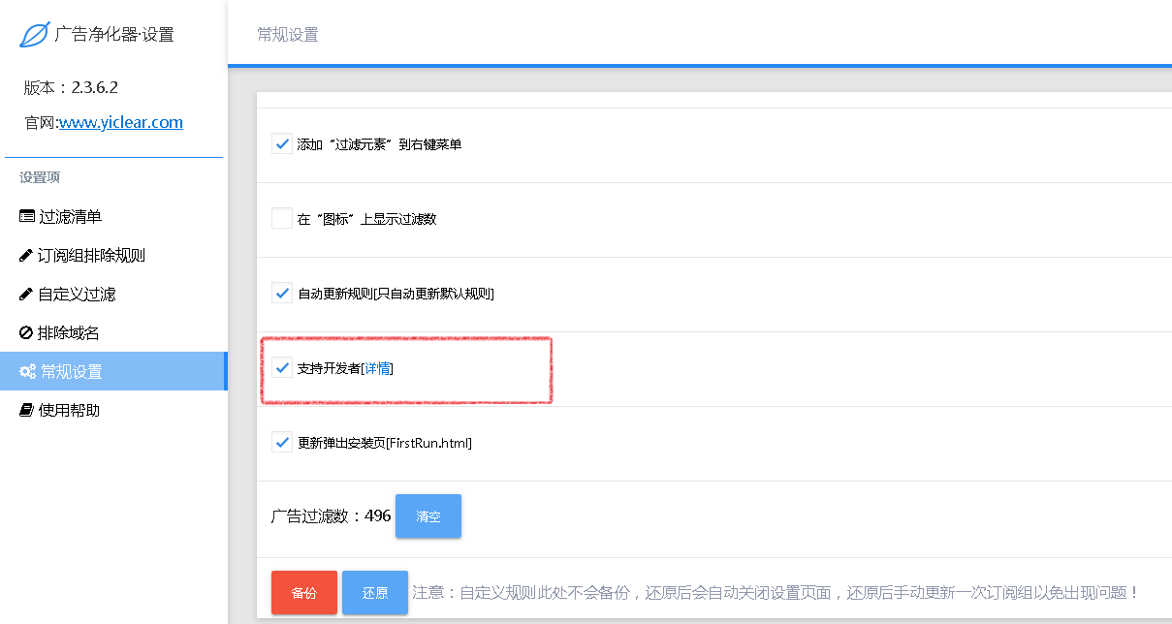The width and height of the screenshot is (1172, 624).
Task: Enable 在"图标"上显示过滤数 checkbox
Action: 282,219
